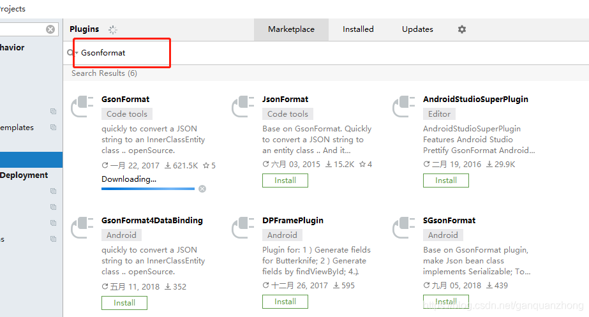The height and width of the screenshot is (317, 589).
Task: Click the GsonFormat4DataBinding download count 352
Action: pyautogui.click(x=175, y=286)
